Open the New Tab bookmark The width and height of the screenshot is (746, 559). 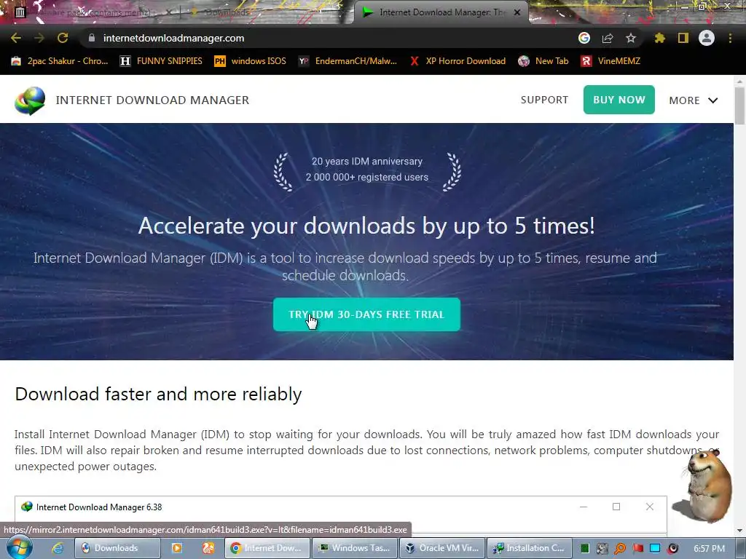543,61
